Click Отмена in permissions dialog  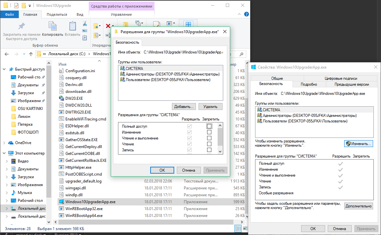coord(189,170)
